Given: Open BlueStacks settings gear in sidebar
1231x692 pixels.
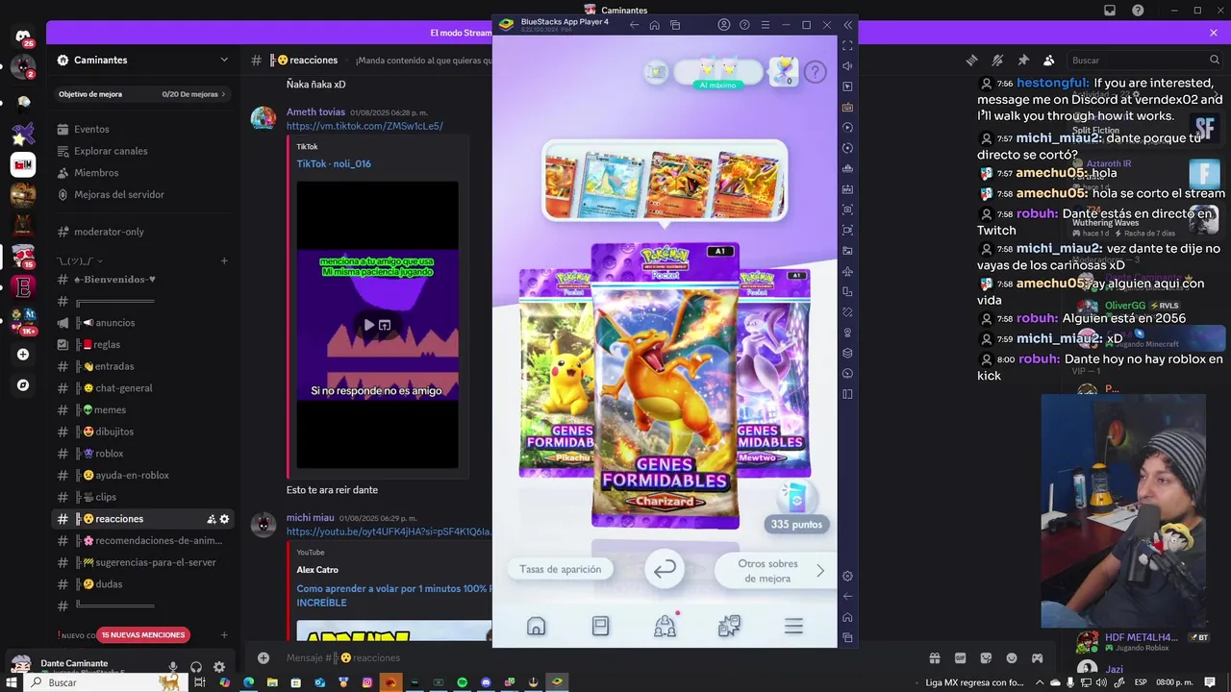Looking at the screenshot, I should (x=847, y=576).
